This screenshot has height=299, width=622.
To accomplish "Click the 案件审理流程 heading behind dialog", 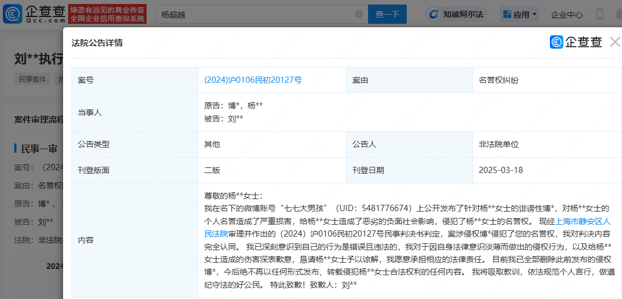I will pos(39,120).
